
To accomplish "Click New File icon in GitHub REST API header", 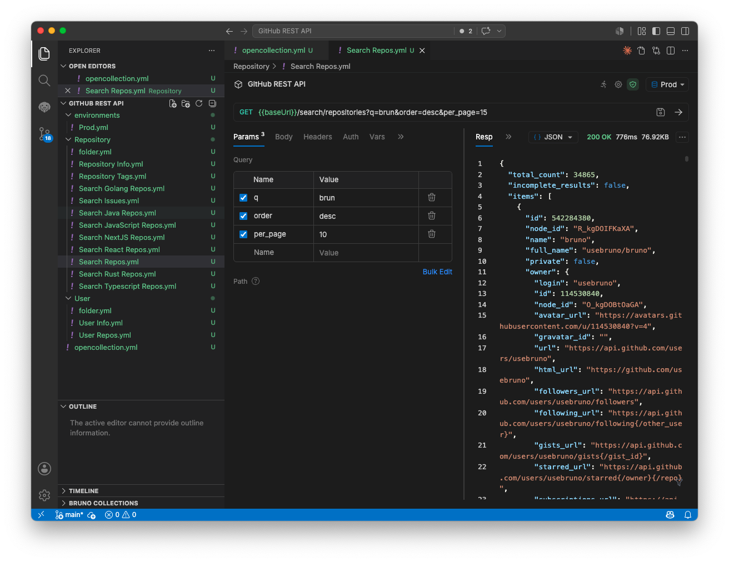I will click(173, 103).
